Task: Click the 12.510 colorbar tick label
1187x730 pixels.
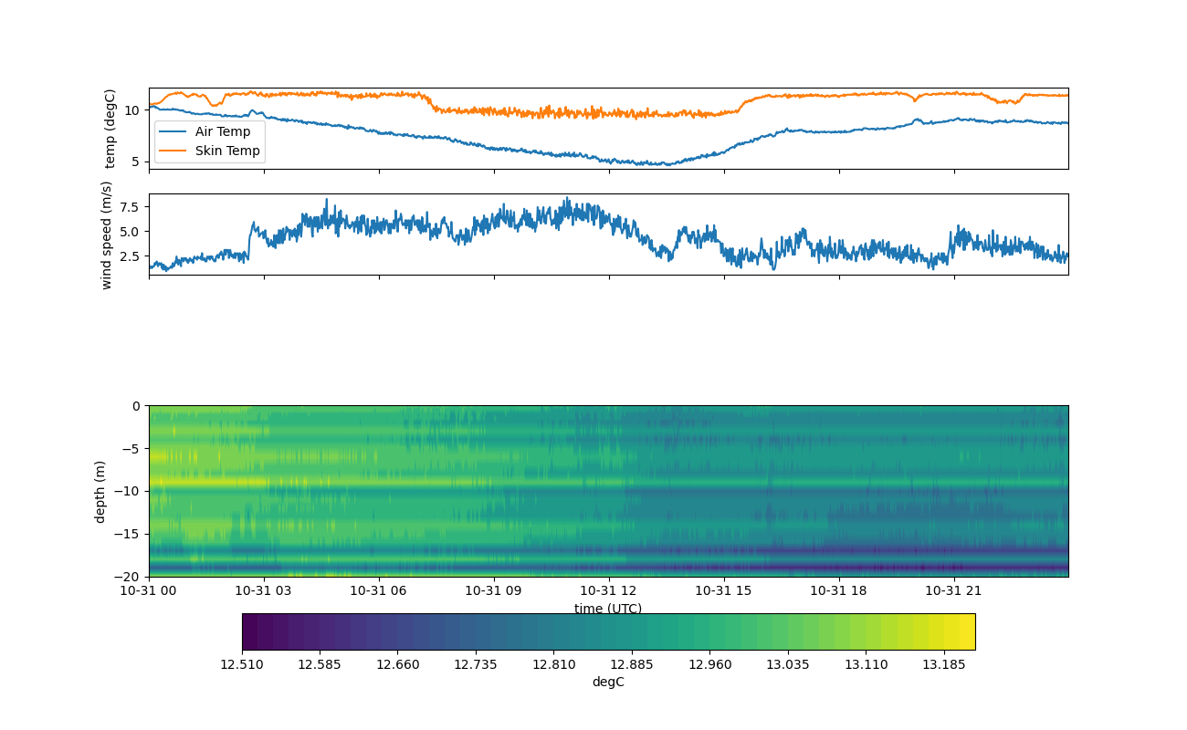Action: [x=242, y=664]
